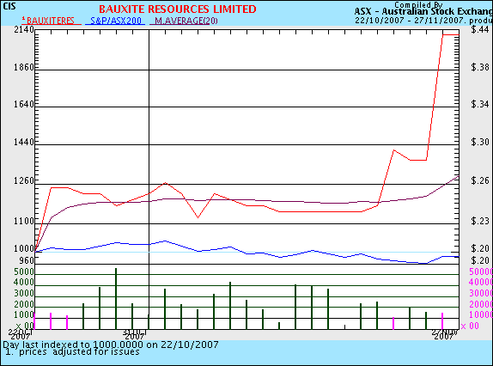The width and height of the screenshot is (493, 366).
Task: Click the 1100 index axis label
Action: click(24, 221)
